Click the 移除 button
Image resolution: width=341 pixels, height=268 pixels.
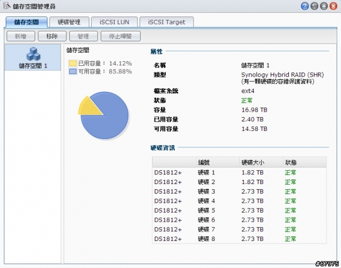coord(52,36)
